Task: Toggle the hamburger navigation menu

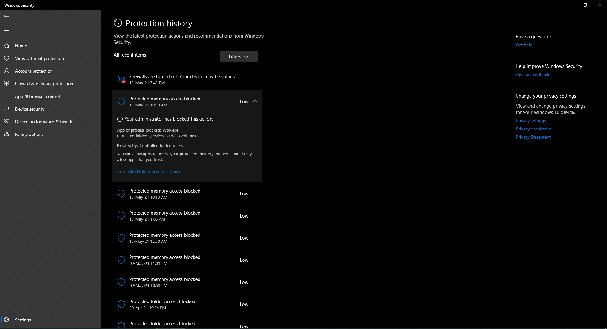Action: (x=6, y=31)
